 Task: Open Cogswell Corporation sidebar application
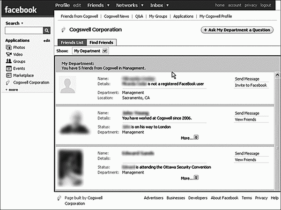coord(30,82)
